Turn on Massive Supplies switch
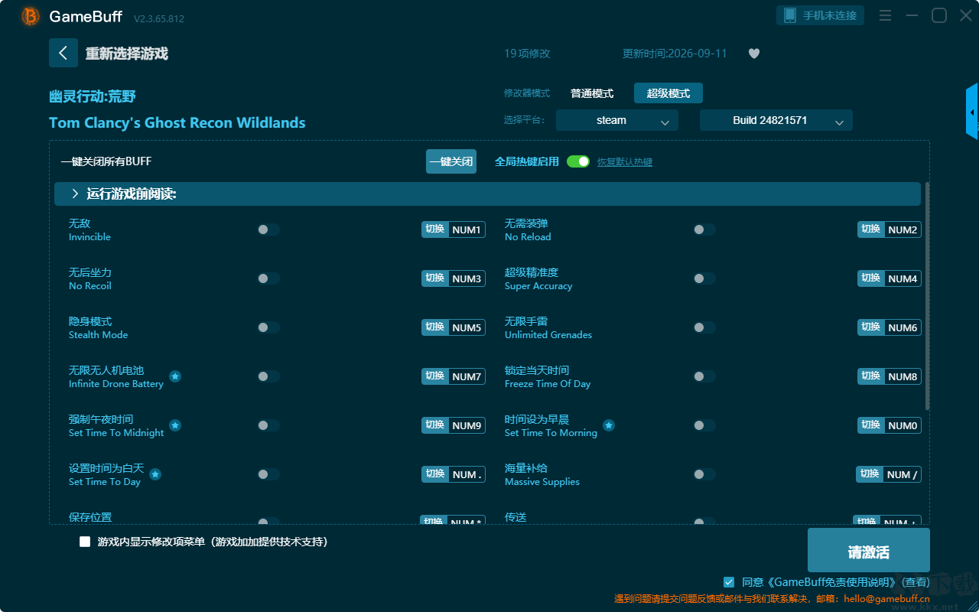This screenshot has height=612, width=979. pyautogui.click(x=704, y=474)
